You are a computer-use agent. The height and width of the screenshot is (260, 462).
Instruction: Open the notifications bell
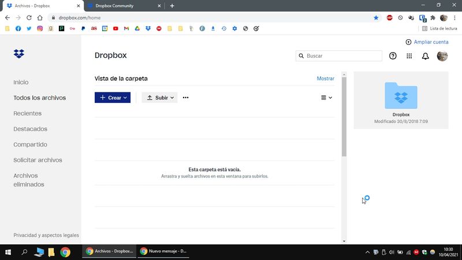pyautogui.click(x=425, y=56)
